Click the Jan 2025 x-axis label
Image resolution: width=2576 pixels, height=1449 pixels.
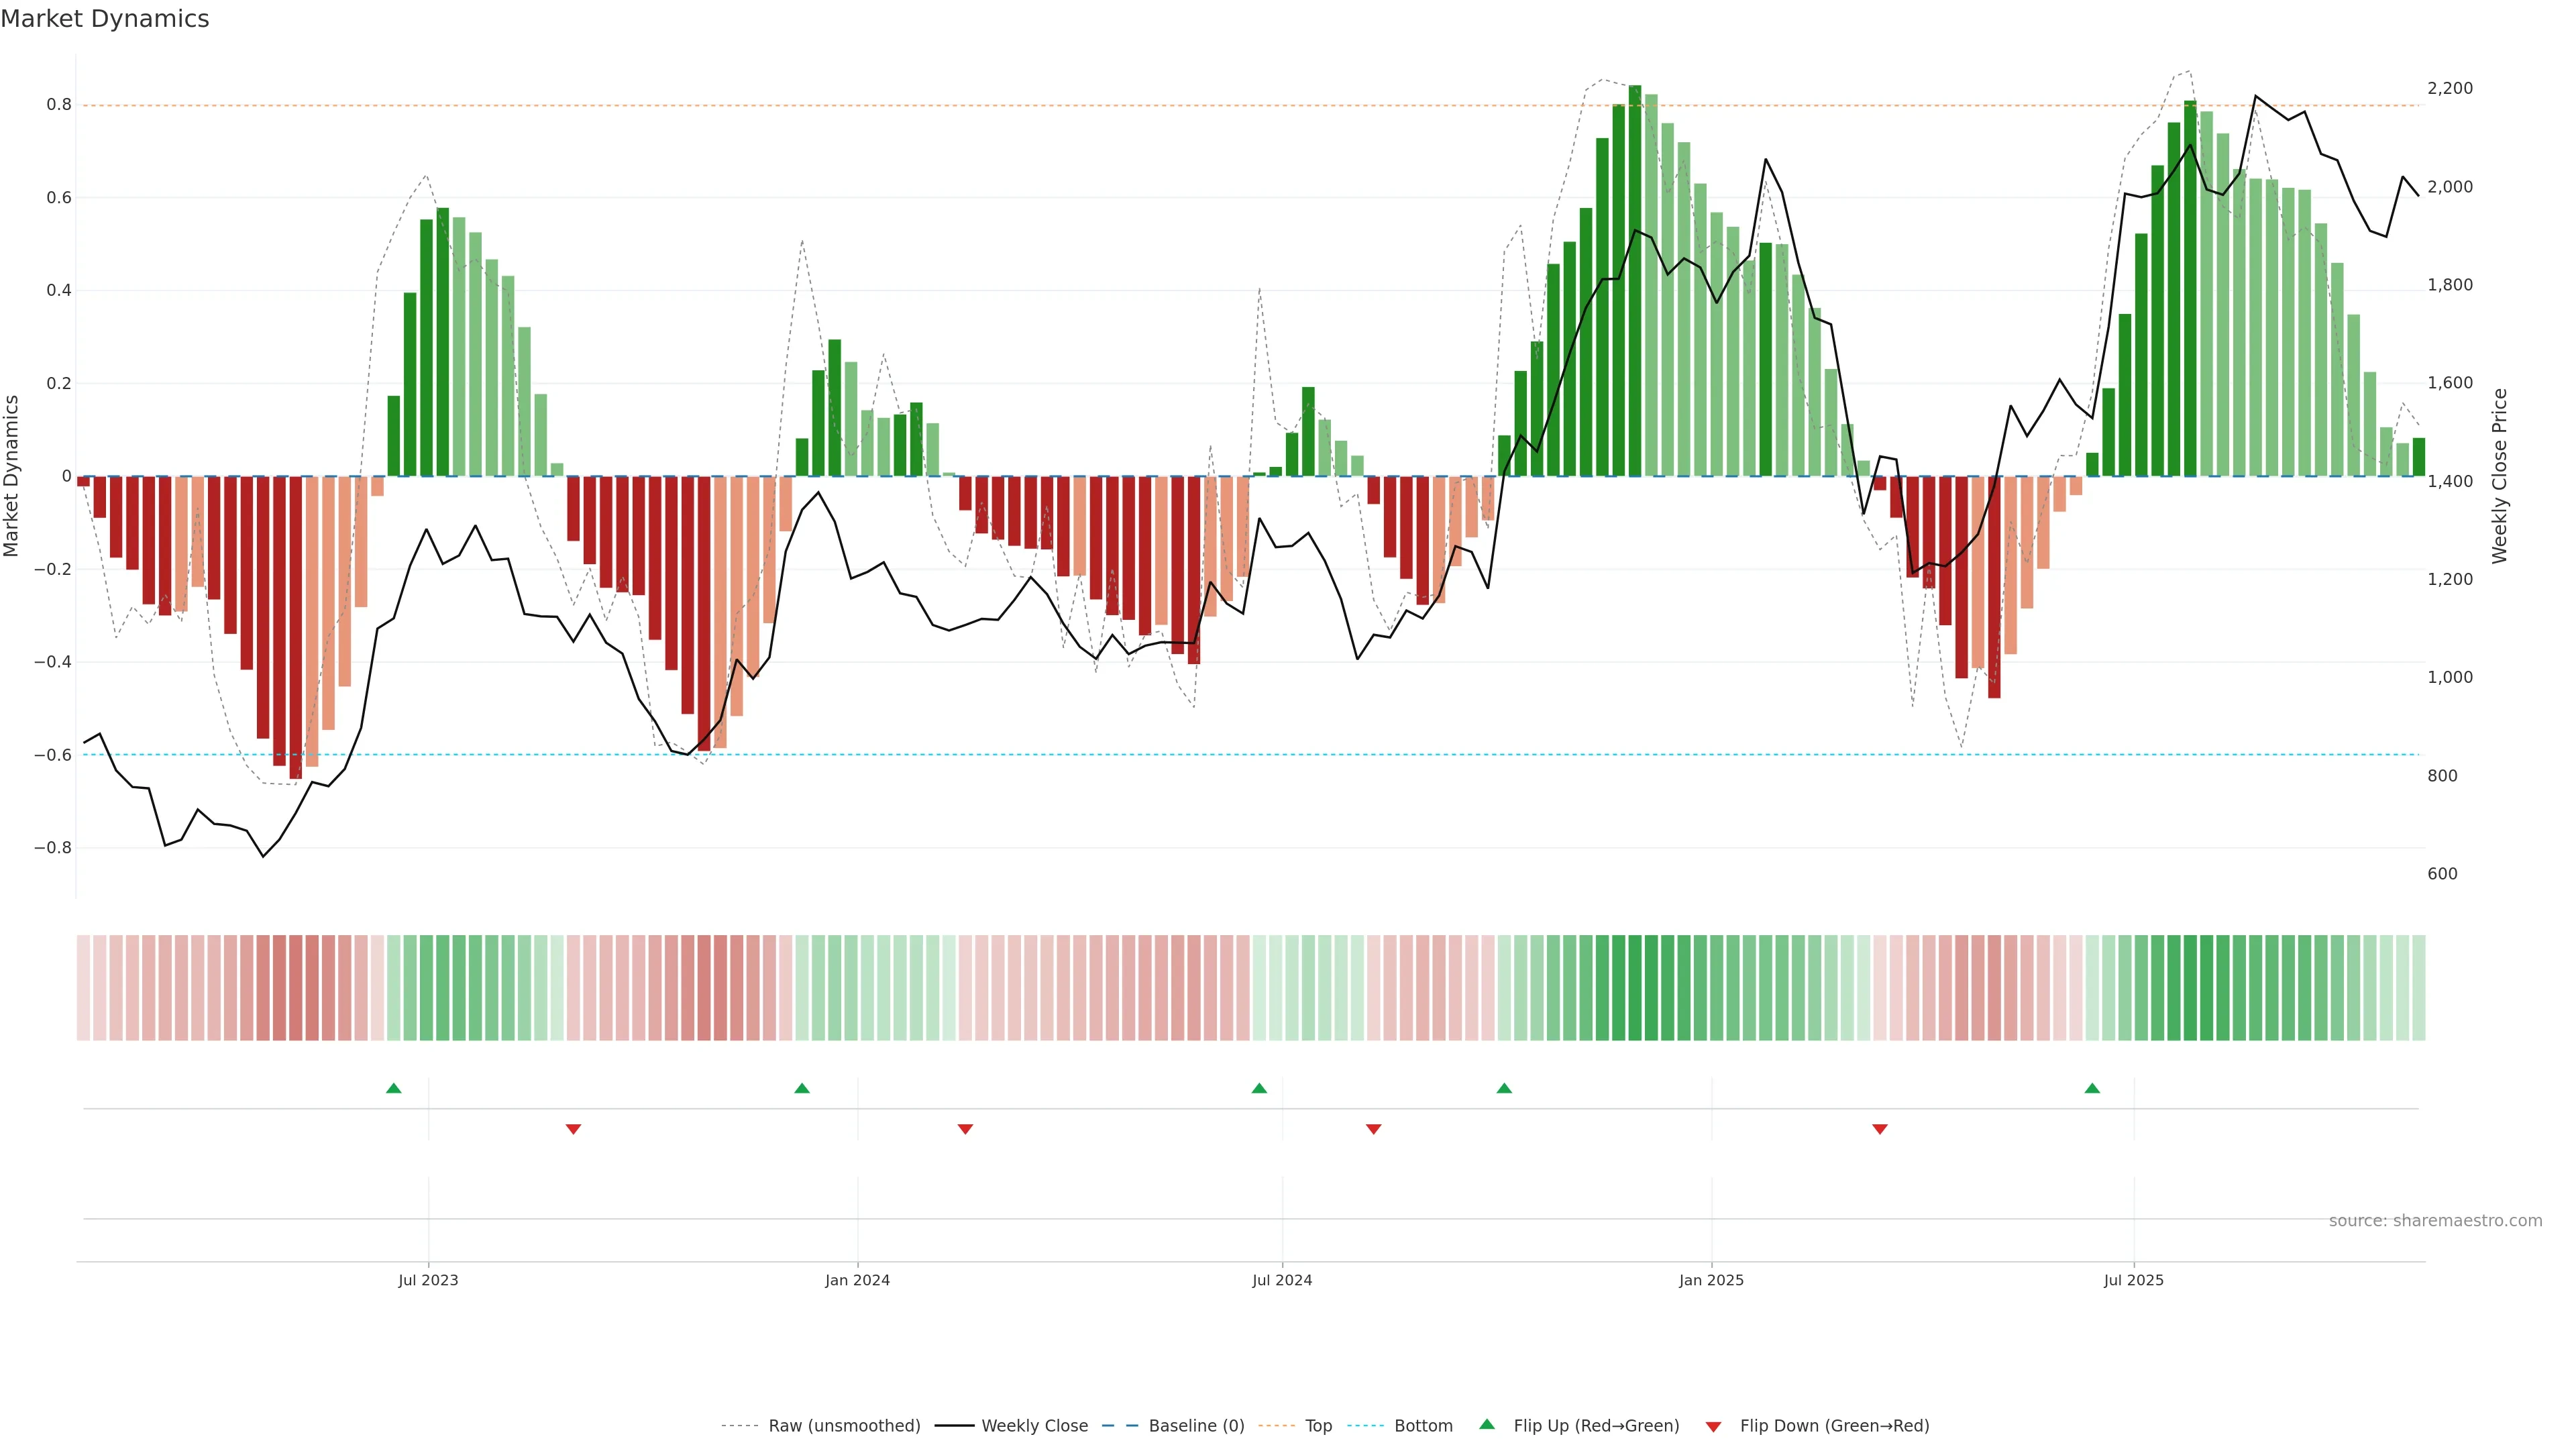pos(1711,1280)
